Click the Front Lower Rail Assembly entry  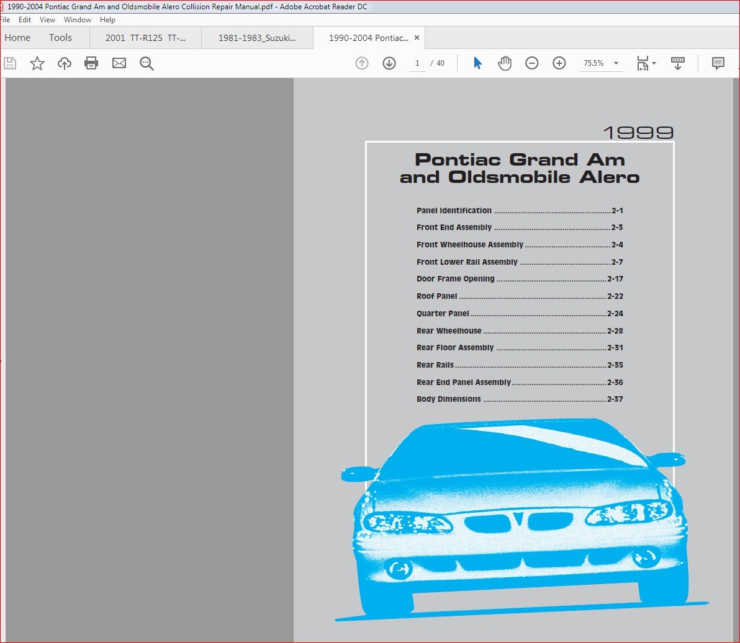tap(520, 262)
